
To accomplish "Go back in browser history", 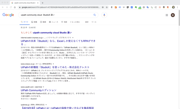I will pos(3,7).
